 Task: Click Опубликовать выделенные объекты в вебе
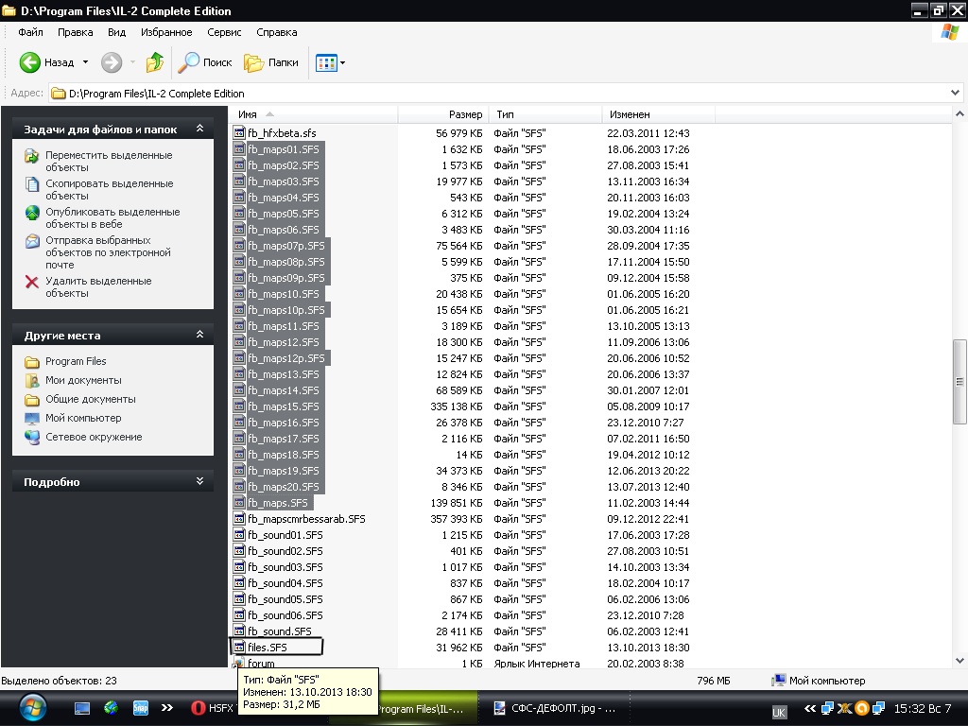click(112, 218)
